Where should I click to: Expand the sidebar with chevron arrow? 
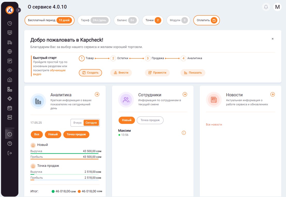[x=19, y=10]
